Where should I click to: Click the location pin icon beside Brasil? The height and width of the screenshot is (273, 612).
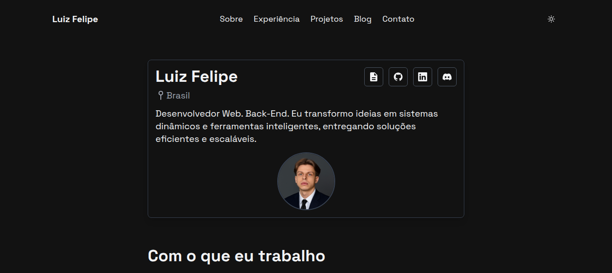(x=159, y=95)
